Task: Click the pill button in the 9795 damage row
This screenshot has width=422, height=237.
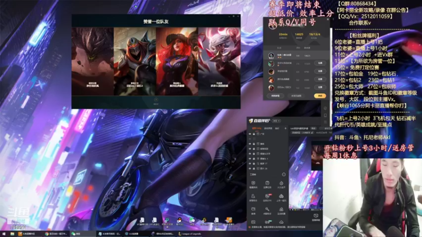Action: 320,71
